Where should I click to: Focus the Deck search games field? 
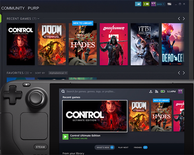coord(91,91)
